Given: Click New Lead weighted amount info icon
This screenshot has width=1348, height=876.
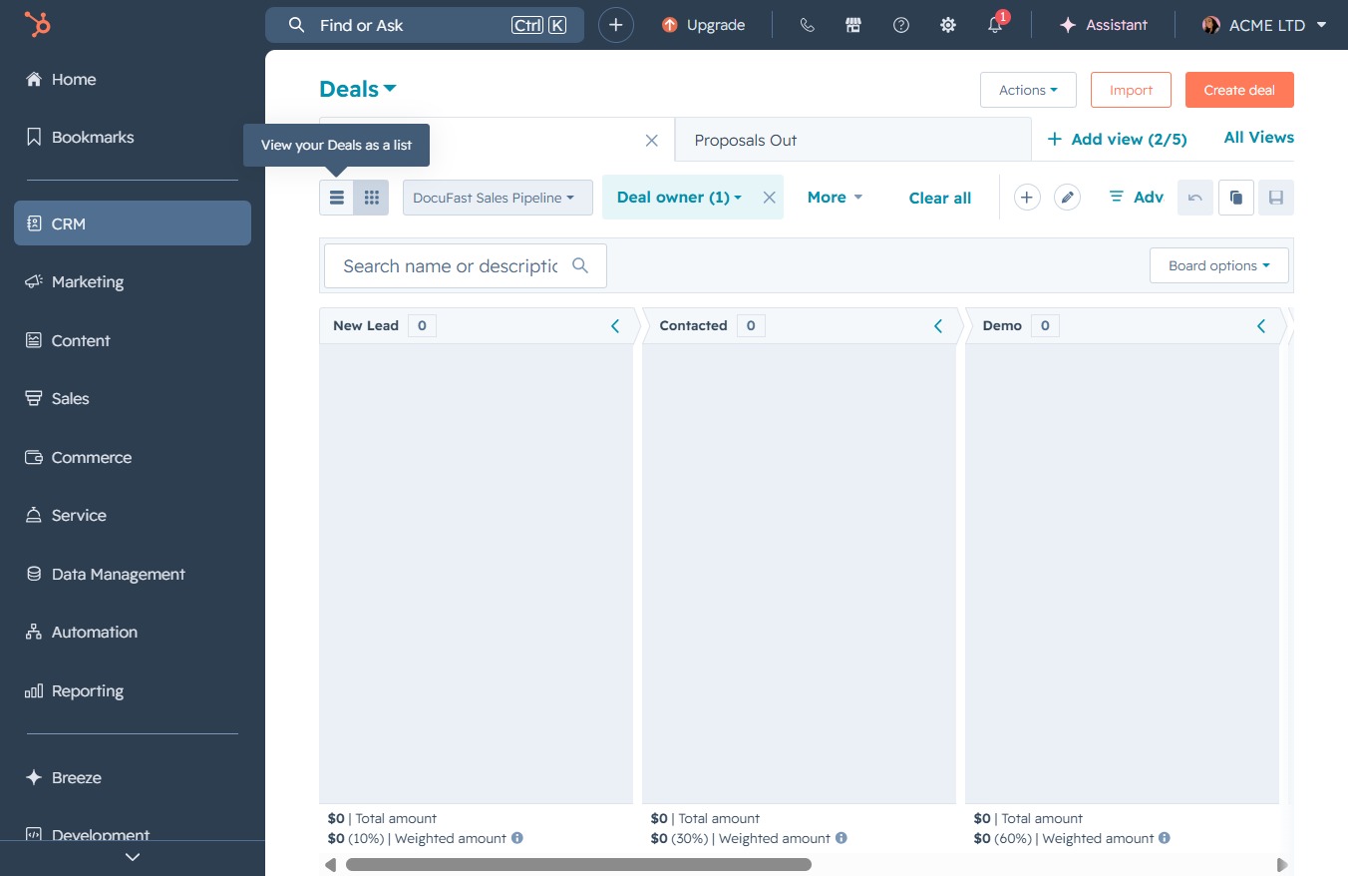Looking at the screenshot, I should (517, 838).
